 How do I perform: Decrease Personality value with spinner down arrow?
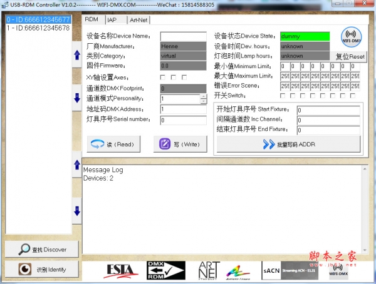pyautogui.click(x=203, y=101)
